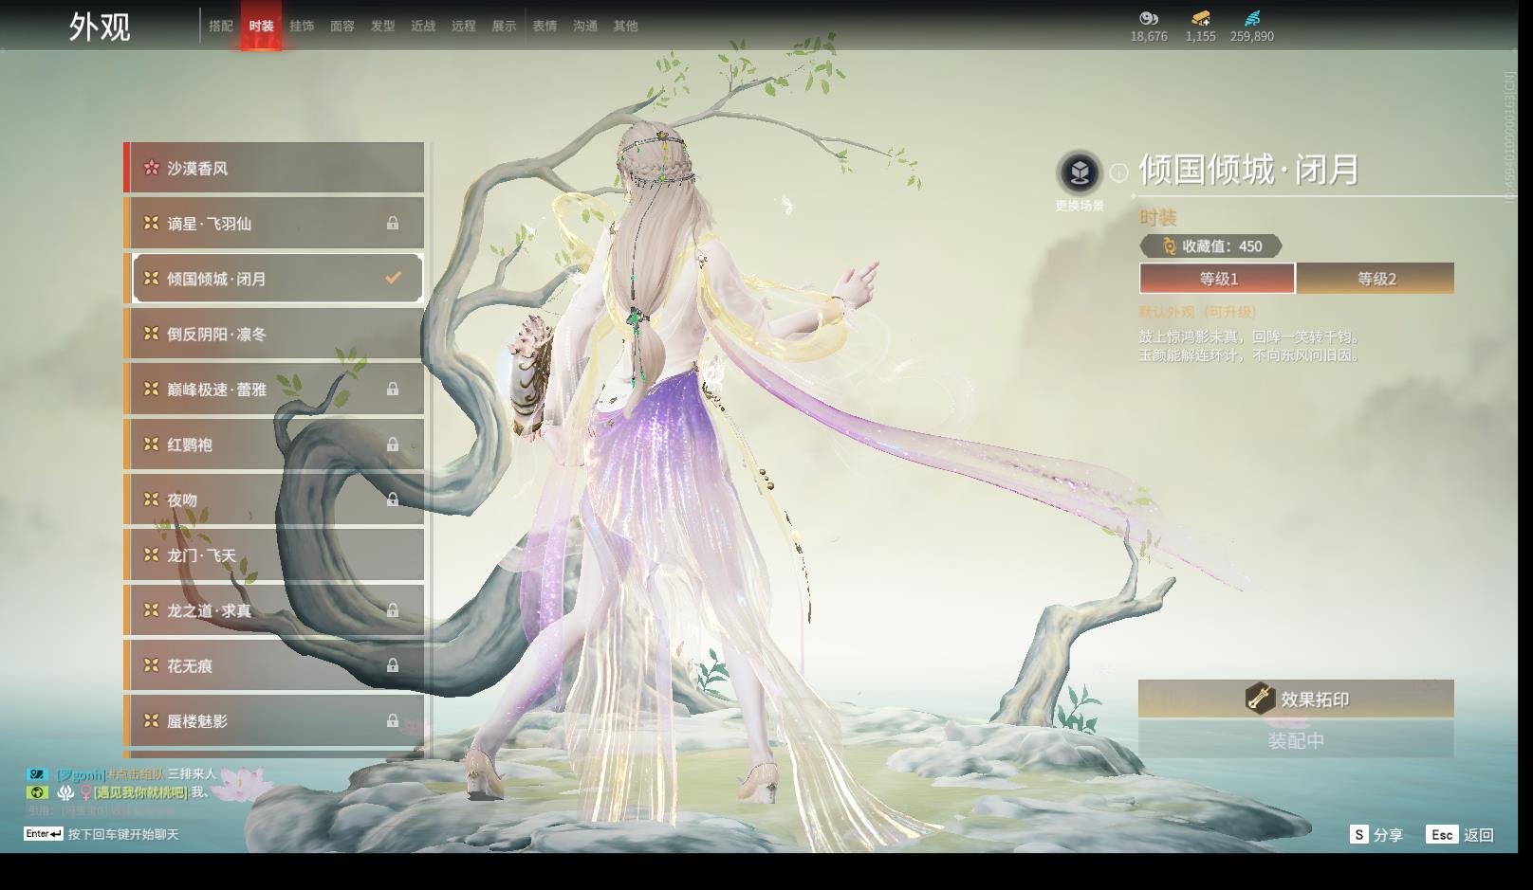Click the 分享 share button
Screen dimensions: 1533x890
point(1376,834)
